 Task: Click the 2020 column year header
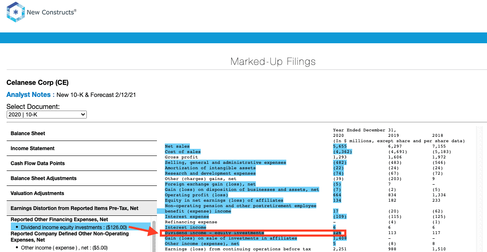pyautogui.click(x=338, y=136)
